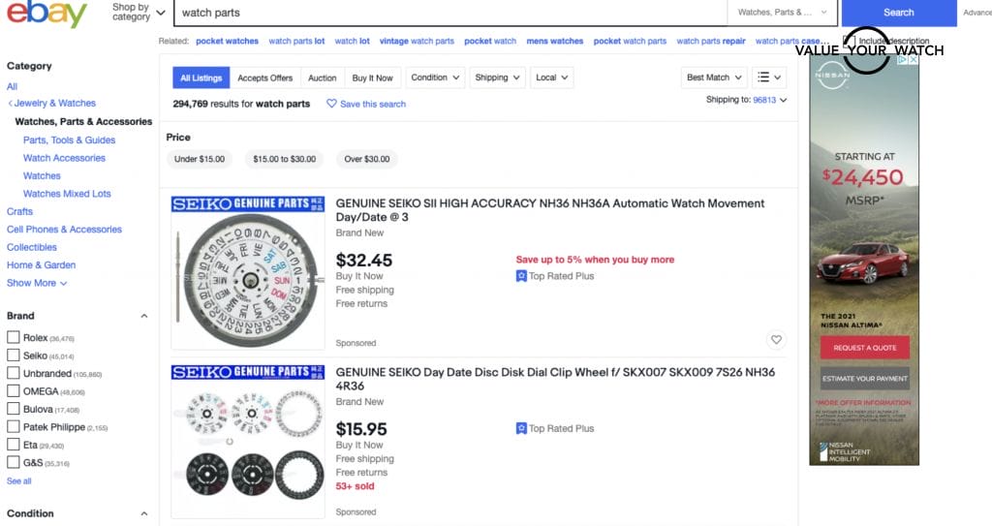
Task: Enable the Seiko brand checkbox
Action: tap(14, 356)
